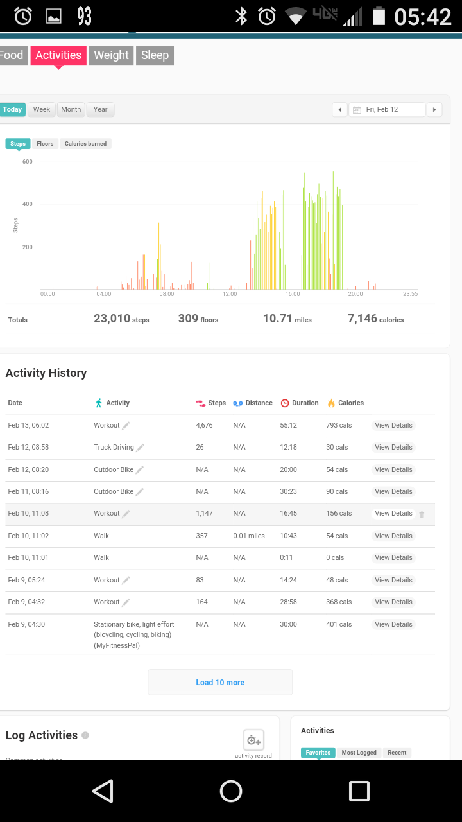Select the Today time range
This screenshot has height=822, width=462.
coord(12,110)
